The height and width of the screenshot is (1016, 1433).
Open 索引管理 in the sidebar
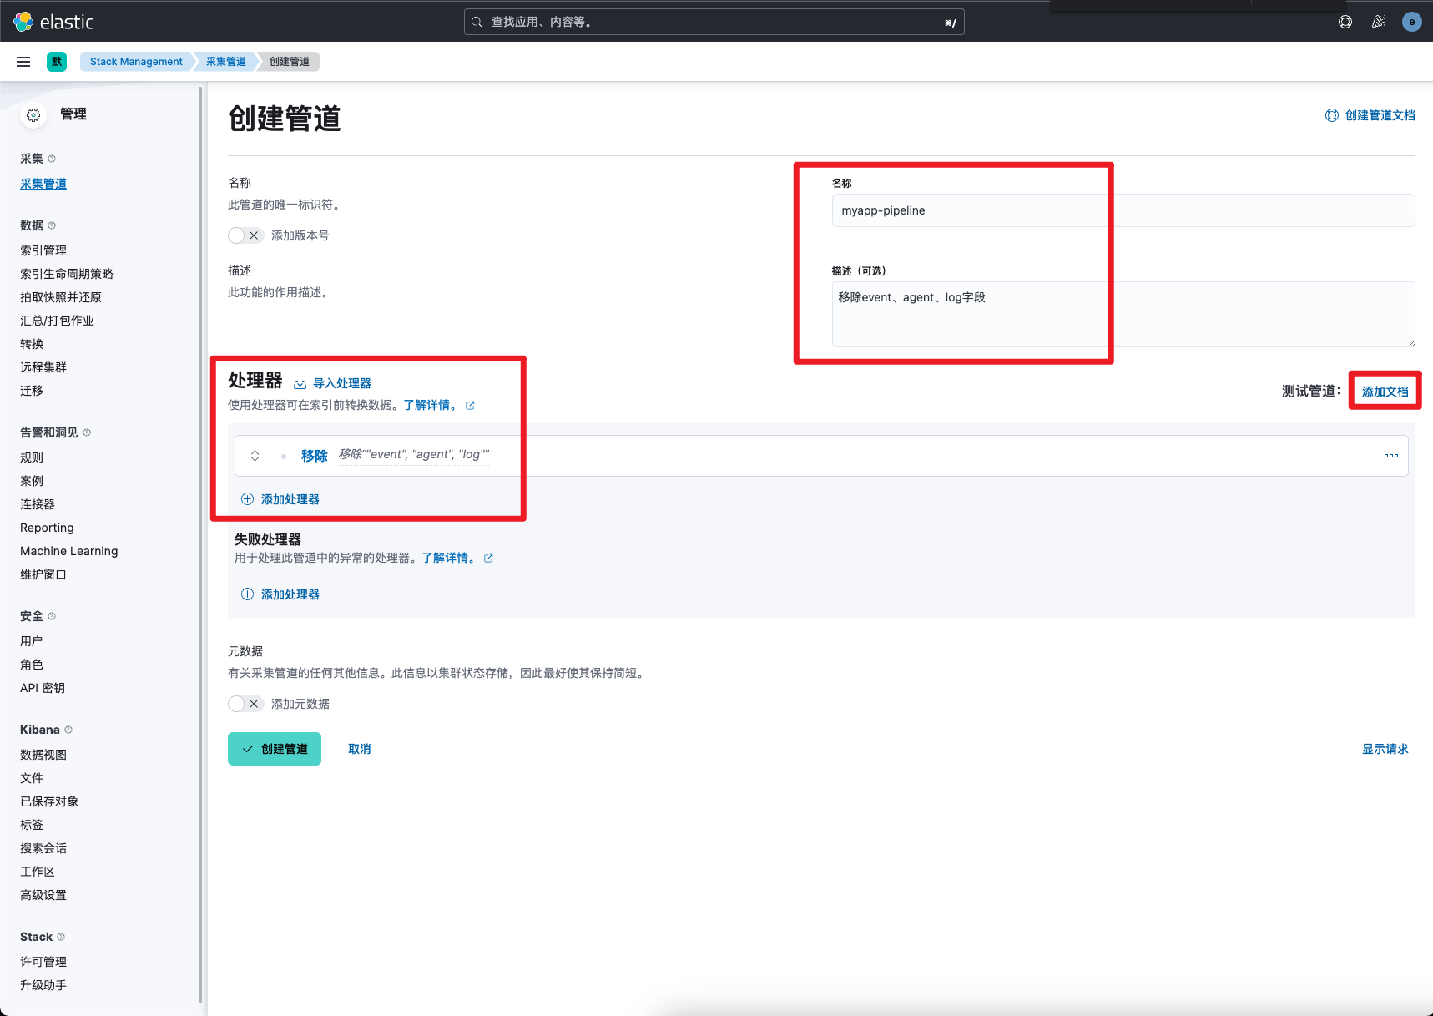pyautogui.click(x=43, y=250)
